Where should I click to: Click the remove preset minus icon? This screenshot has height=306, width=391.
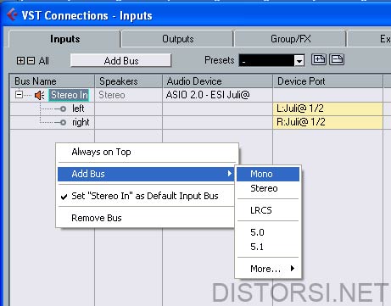point(337,59)
